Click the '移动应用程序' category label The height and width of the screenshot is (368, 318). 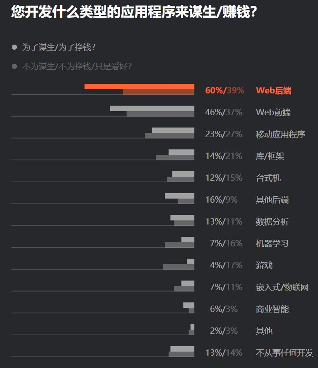(x=280, y=134)
